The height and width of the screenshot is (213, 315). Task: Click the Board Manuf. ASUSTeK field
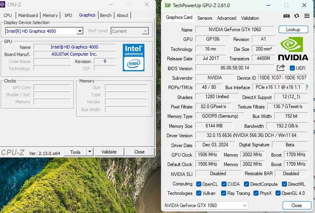pyautogui.click(x=75, y=54)
